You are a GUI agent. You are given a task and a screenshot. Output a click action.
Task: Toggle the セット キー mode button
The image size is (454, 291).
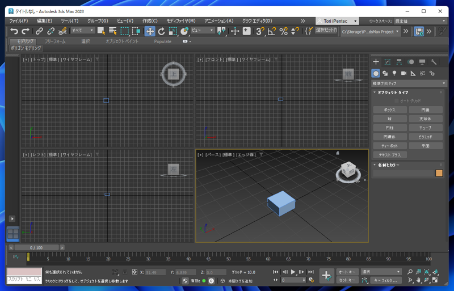347,280
